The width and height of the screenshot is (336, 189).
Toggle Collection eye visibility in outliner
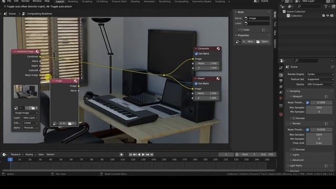328,16
